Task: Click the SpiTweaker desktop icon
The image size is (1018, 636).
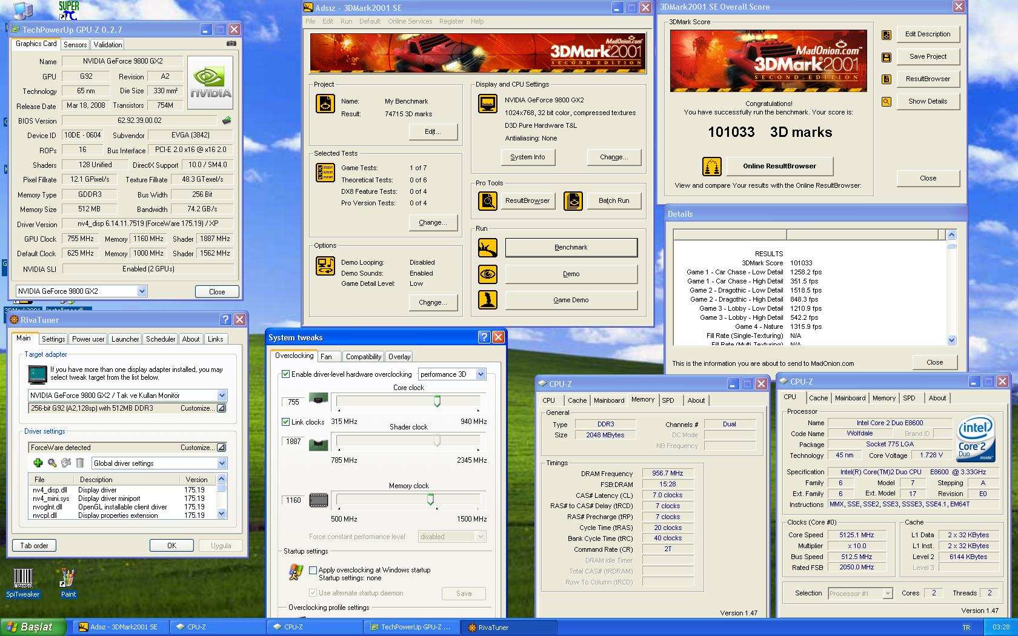Action: (x=22, y=583)
